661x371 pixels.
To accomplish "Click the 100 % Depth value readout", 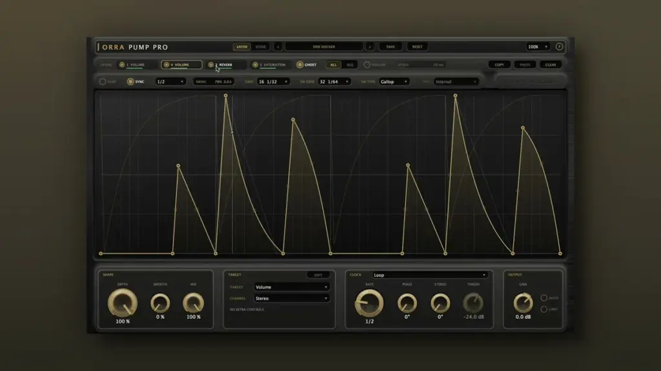I will [123, 321].
